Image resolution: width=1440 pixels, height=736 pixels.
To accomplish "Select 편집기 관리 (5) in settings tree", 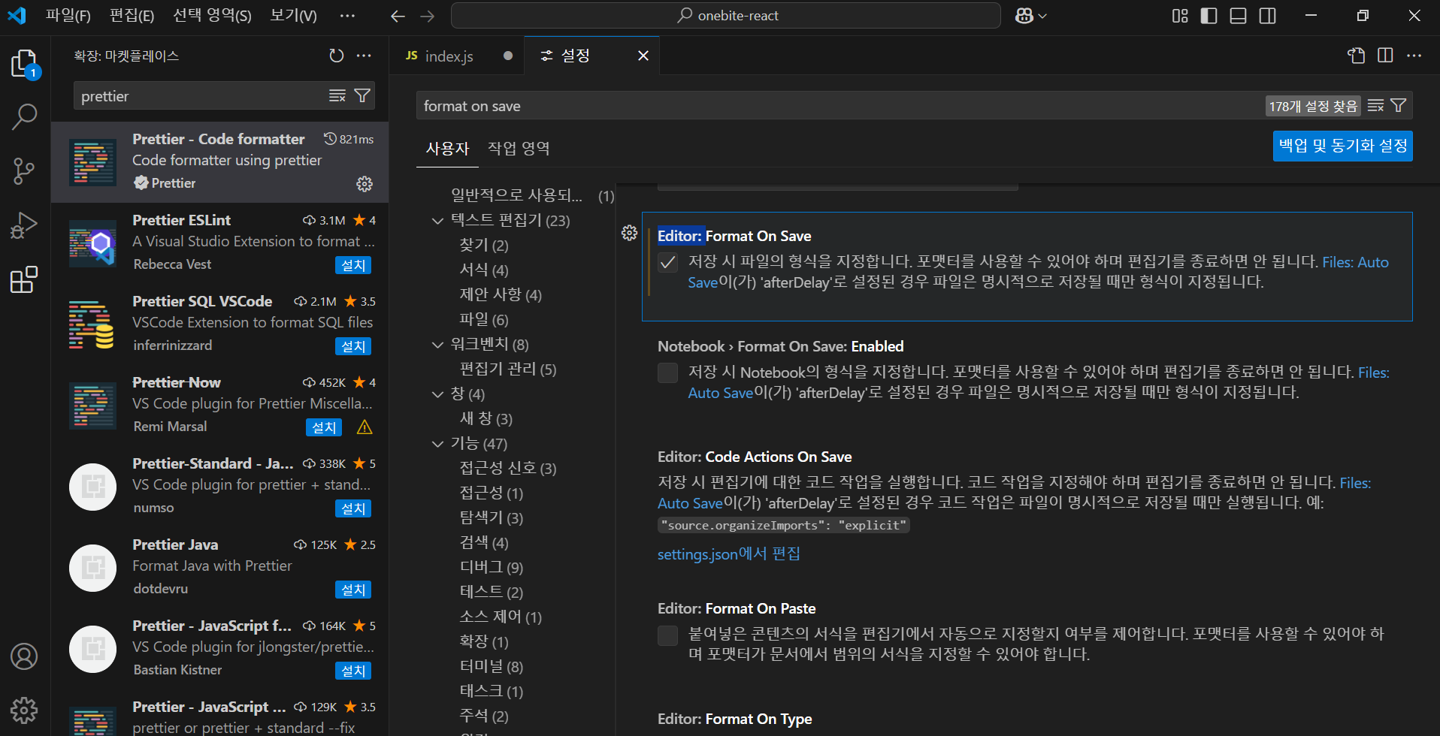I will click(x=508, y=370).
